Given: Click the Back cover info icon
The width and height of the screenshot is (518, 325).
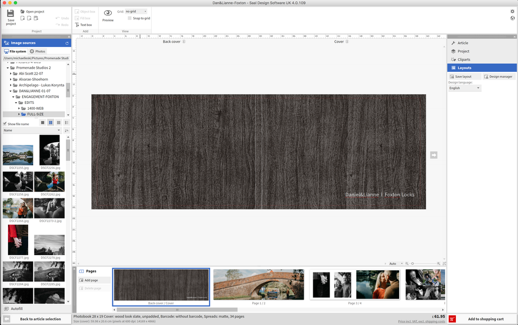Looking at the screenshot, I should [184, 42].
